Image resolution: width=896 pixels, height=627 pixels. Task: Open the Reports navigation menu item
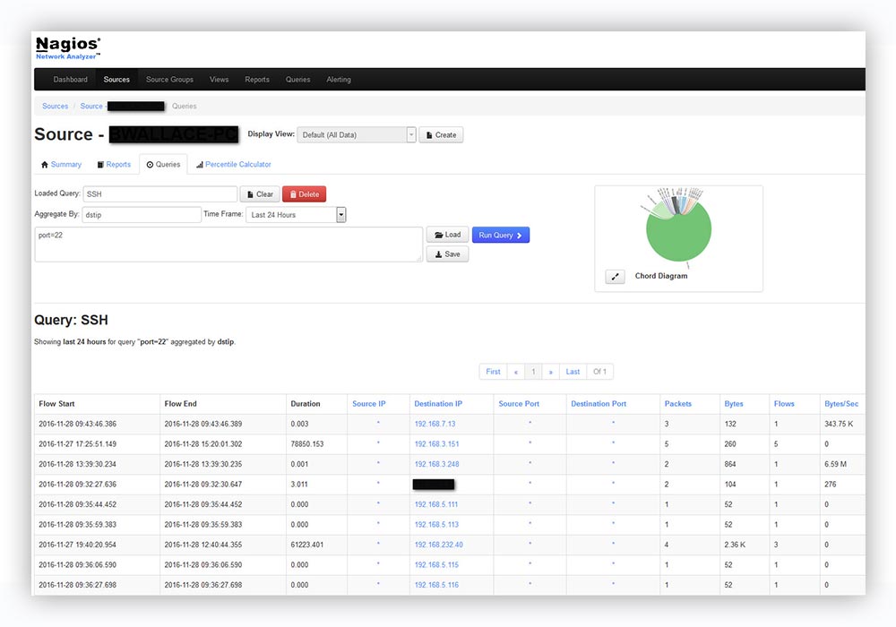pyautogui.click(x=257, y=80)
